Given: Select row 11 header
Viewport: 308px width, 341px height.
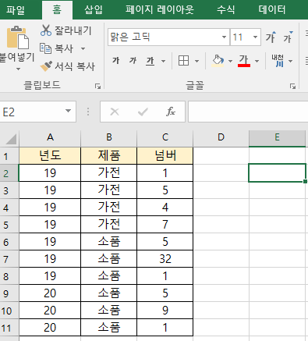Looking at the screenshot, I should [x=9, y=328].
